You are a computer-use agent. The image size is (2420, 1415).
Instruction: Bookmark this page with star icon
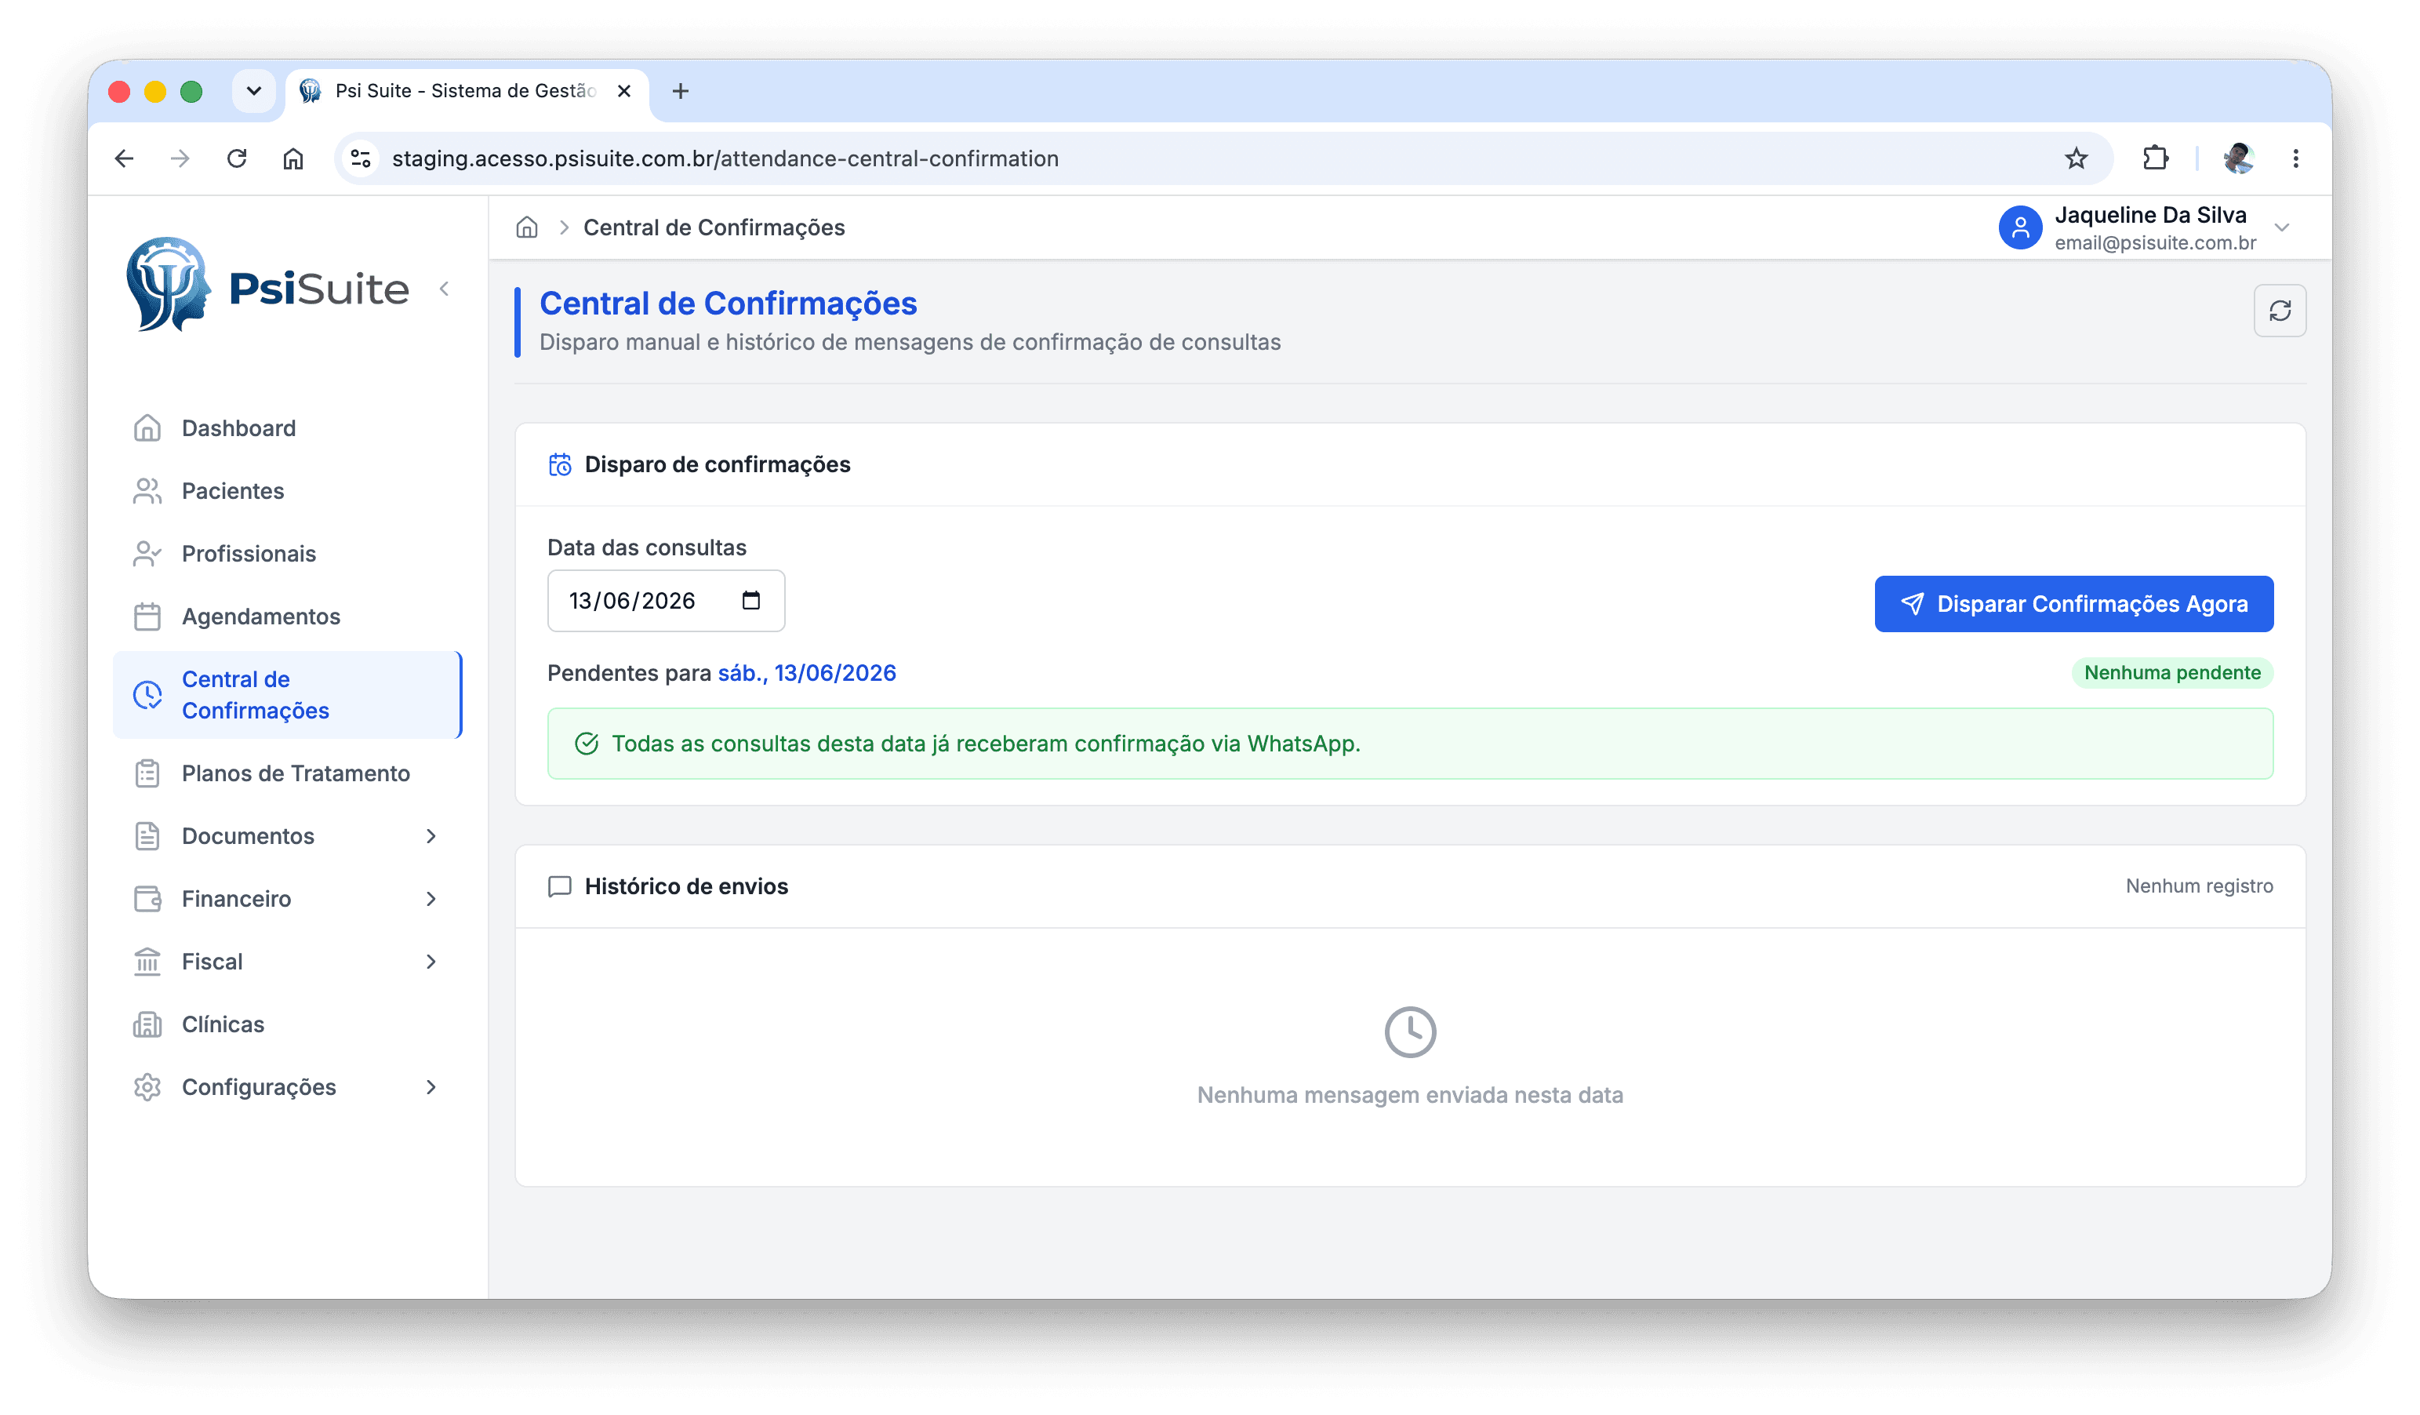tap(2077, 158)
